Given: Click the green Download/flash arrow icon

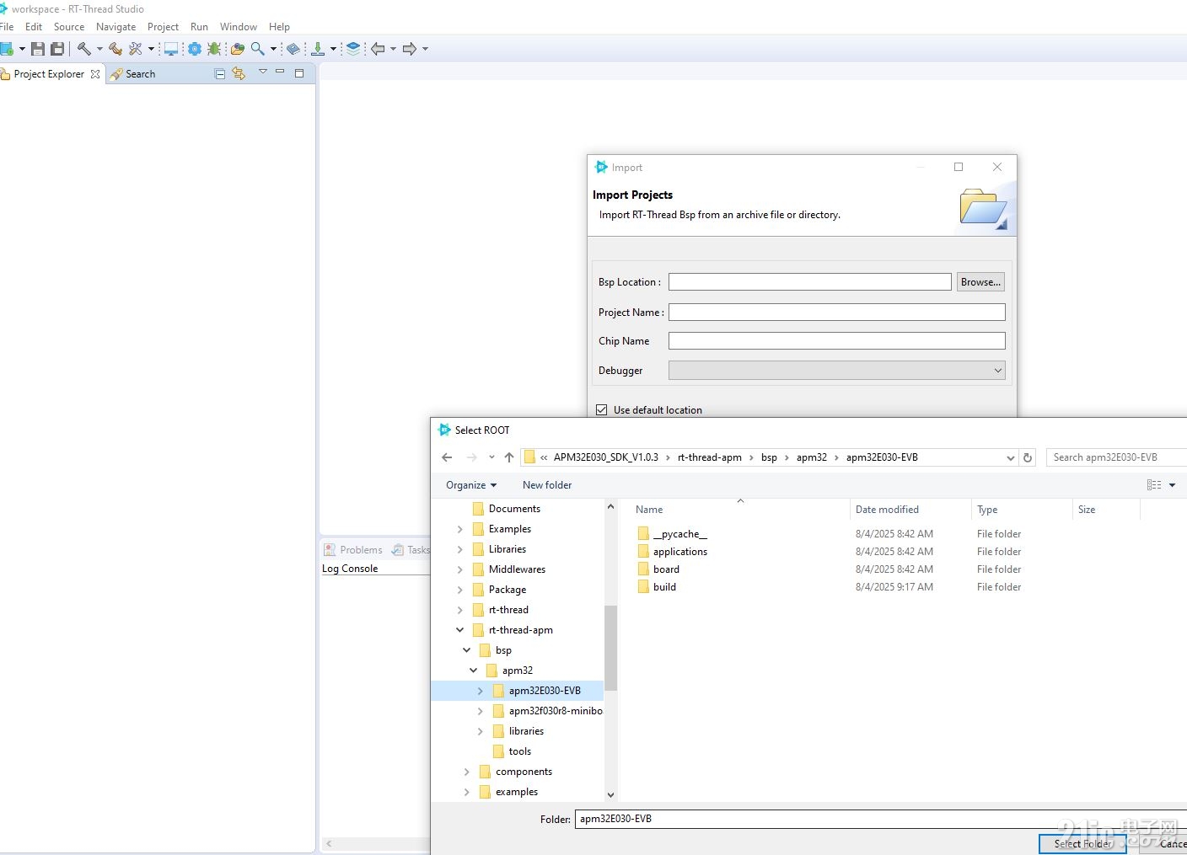Looking at the screenshot, I should pos(319,49).
